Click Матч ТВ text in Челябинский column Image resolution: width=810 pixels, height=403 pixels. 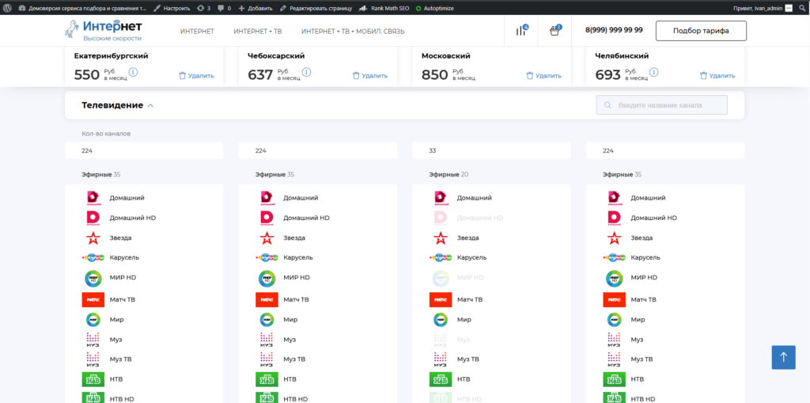(x=643, y=299)
